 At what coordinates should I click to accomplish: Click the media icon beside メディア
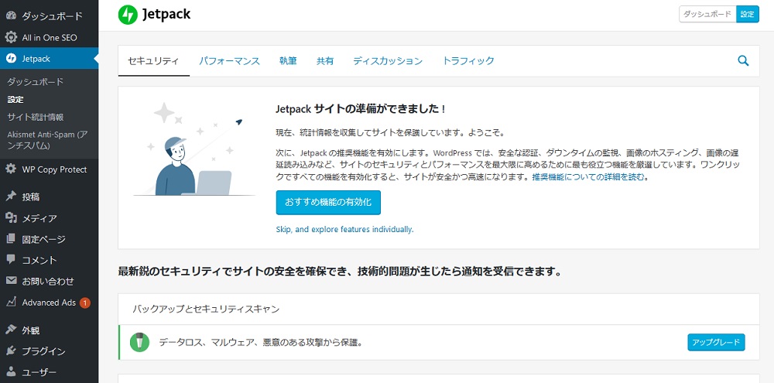11,218
